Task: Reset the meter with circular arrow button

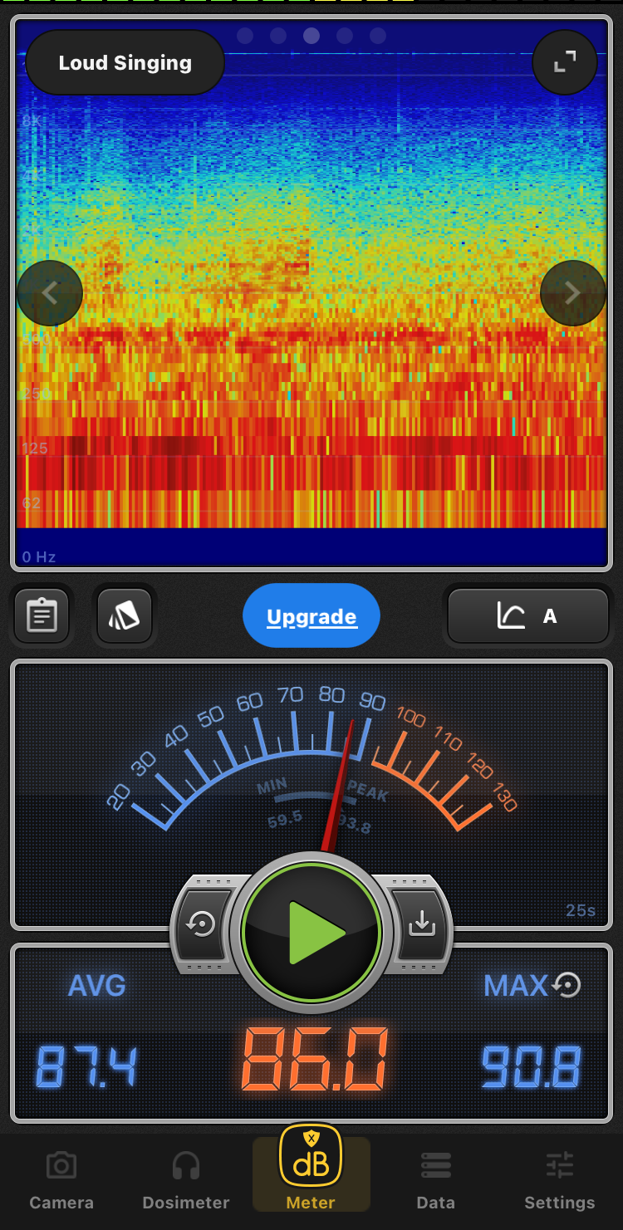Action: 202,924
